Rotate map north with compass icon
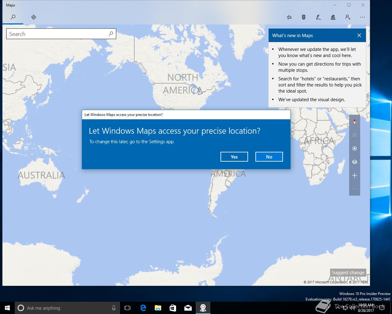This screenshot has height=314, width=392. pyautogui.click(x=355, y=121)
